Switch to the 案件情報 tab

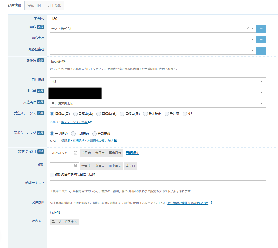click(14, 5)
